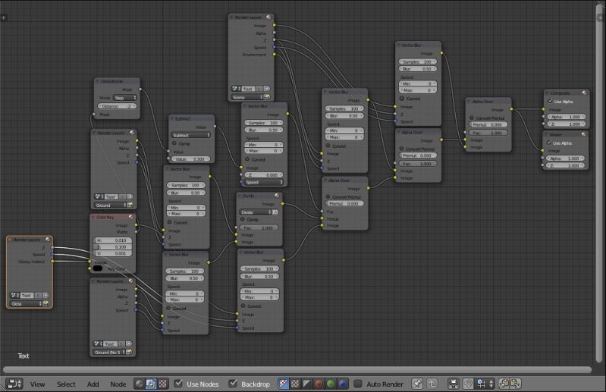Image resolution: width=606 pixels, height=392 pixels.
Task: Open the View menu
Action: (37, 384)
